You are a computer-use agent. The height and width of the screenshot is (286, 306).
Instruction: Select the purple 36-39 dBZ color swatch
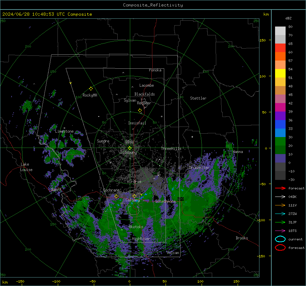(x=280, y=116)
